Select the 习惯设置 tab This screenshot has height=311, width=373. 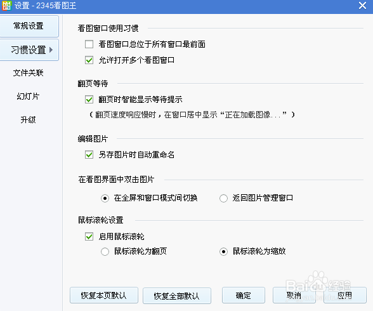coord(29,50)
